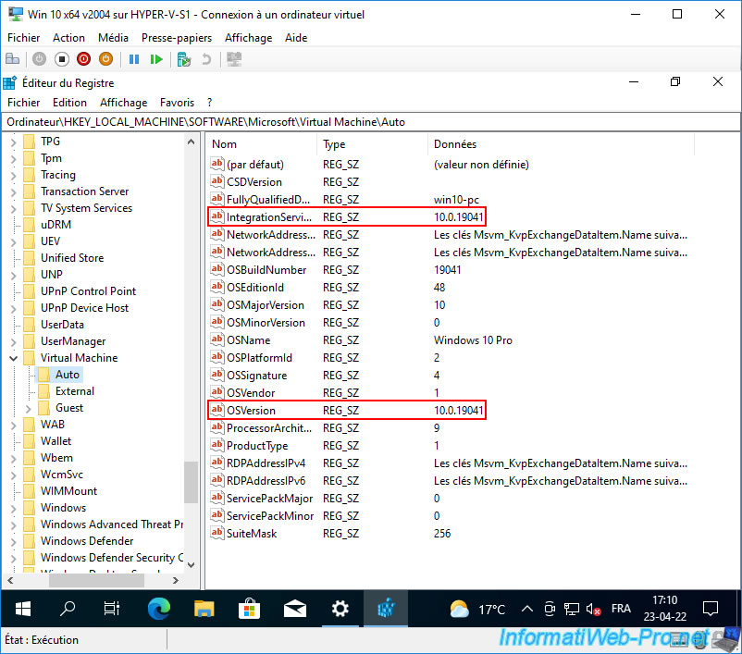Screen dimensions: 742x654
Task: Click the tree pane horizontal scrollbar thumb
Action: [96, 580]
